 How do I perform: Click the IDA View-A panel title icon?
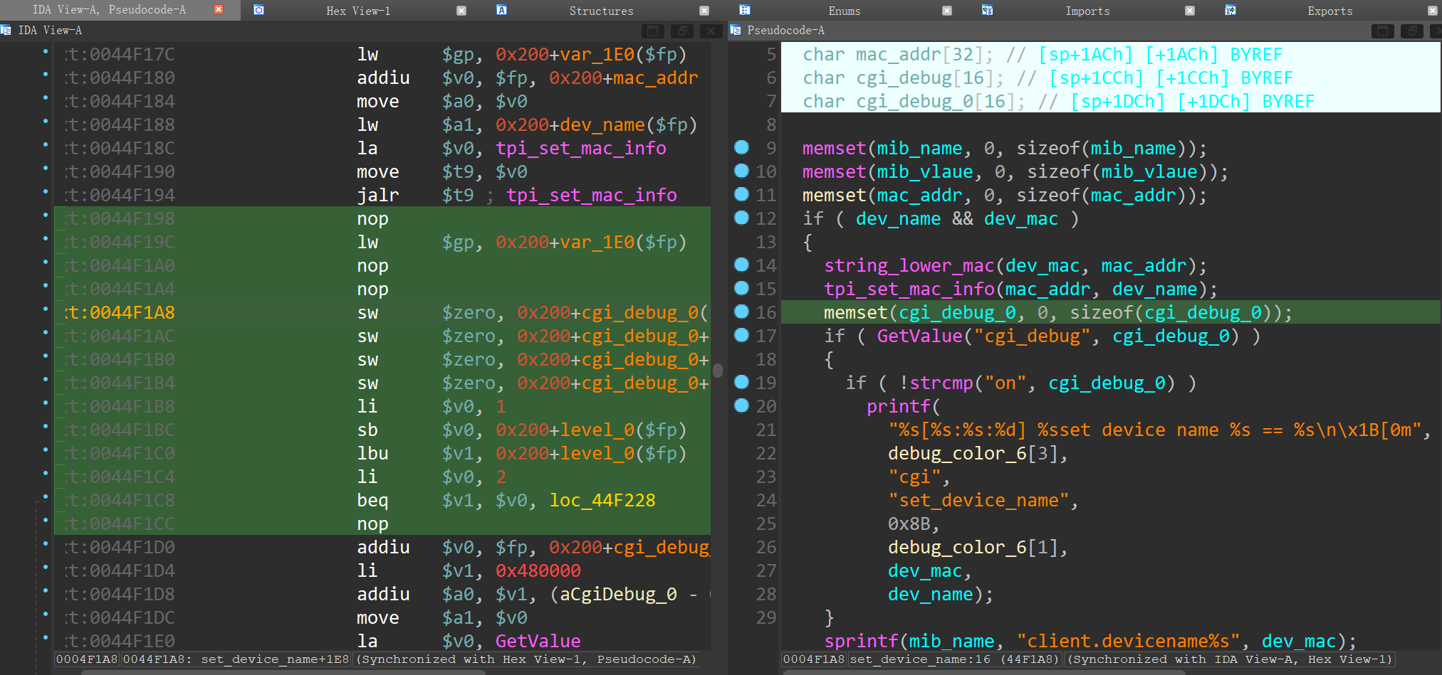tap(6, 30)
